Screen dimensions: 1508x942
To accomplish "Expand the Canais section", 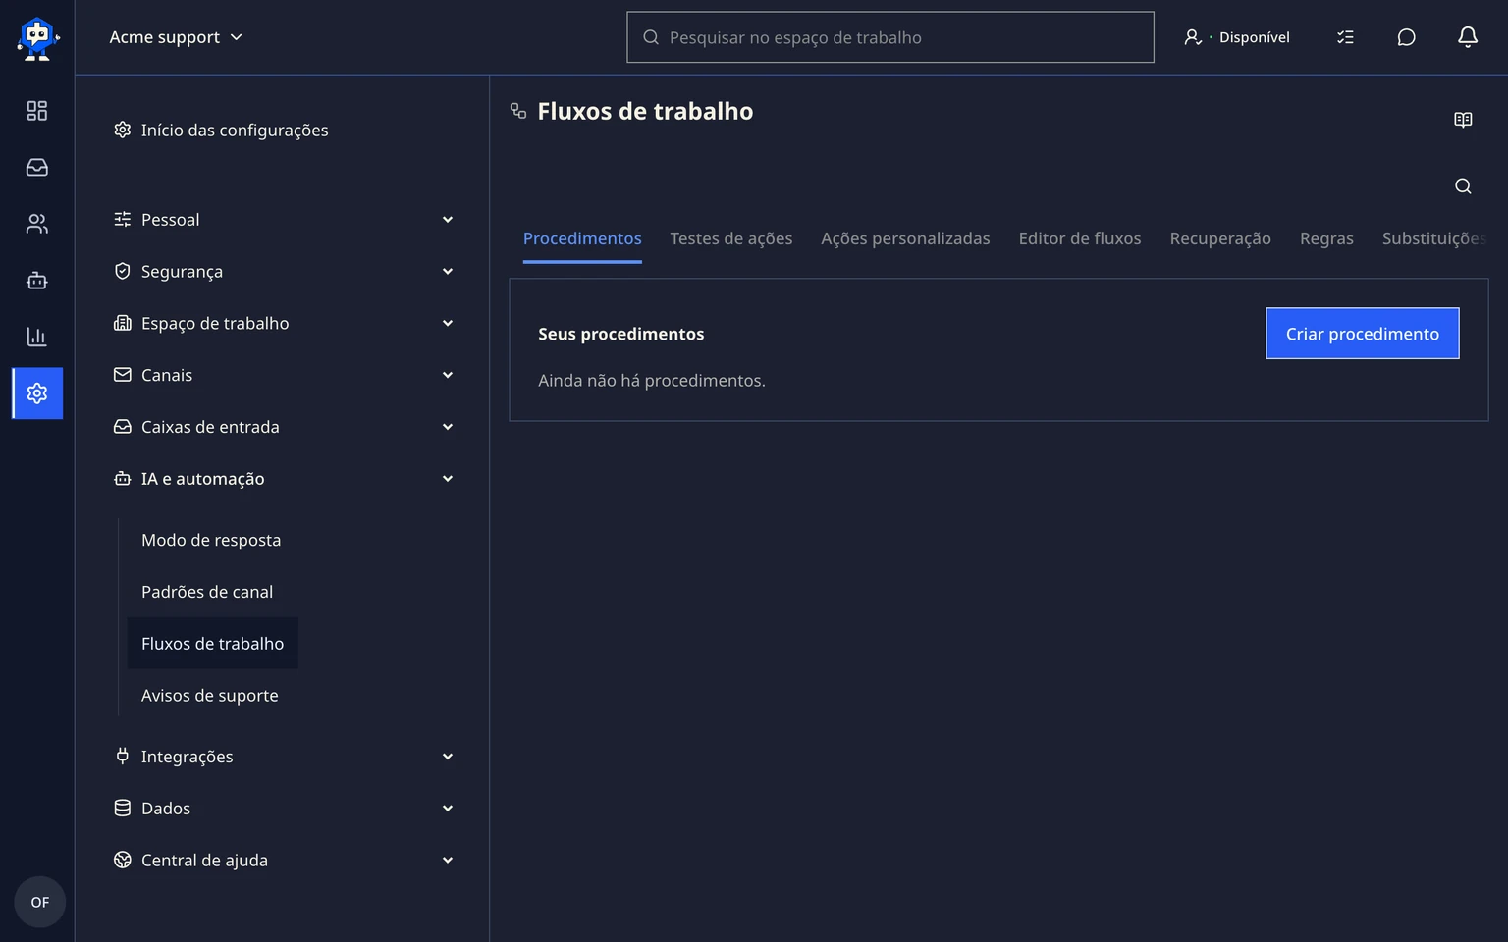I will [284, 375].
